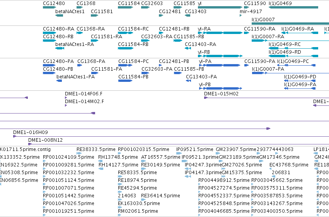329x217 pixels.
Task: Select the CG12481 gene label
Action: 170,12
